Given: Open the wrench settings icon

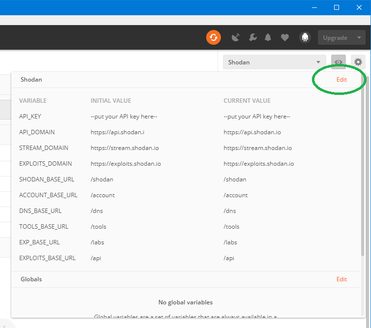Looking at the screenshot, I should [x=253, y=37].
